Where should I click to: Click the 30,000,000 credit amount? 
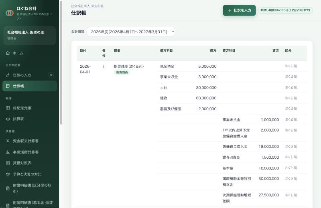pos(269,179)
